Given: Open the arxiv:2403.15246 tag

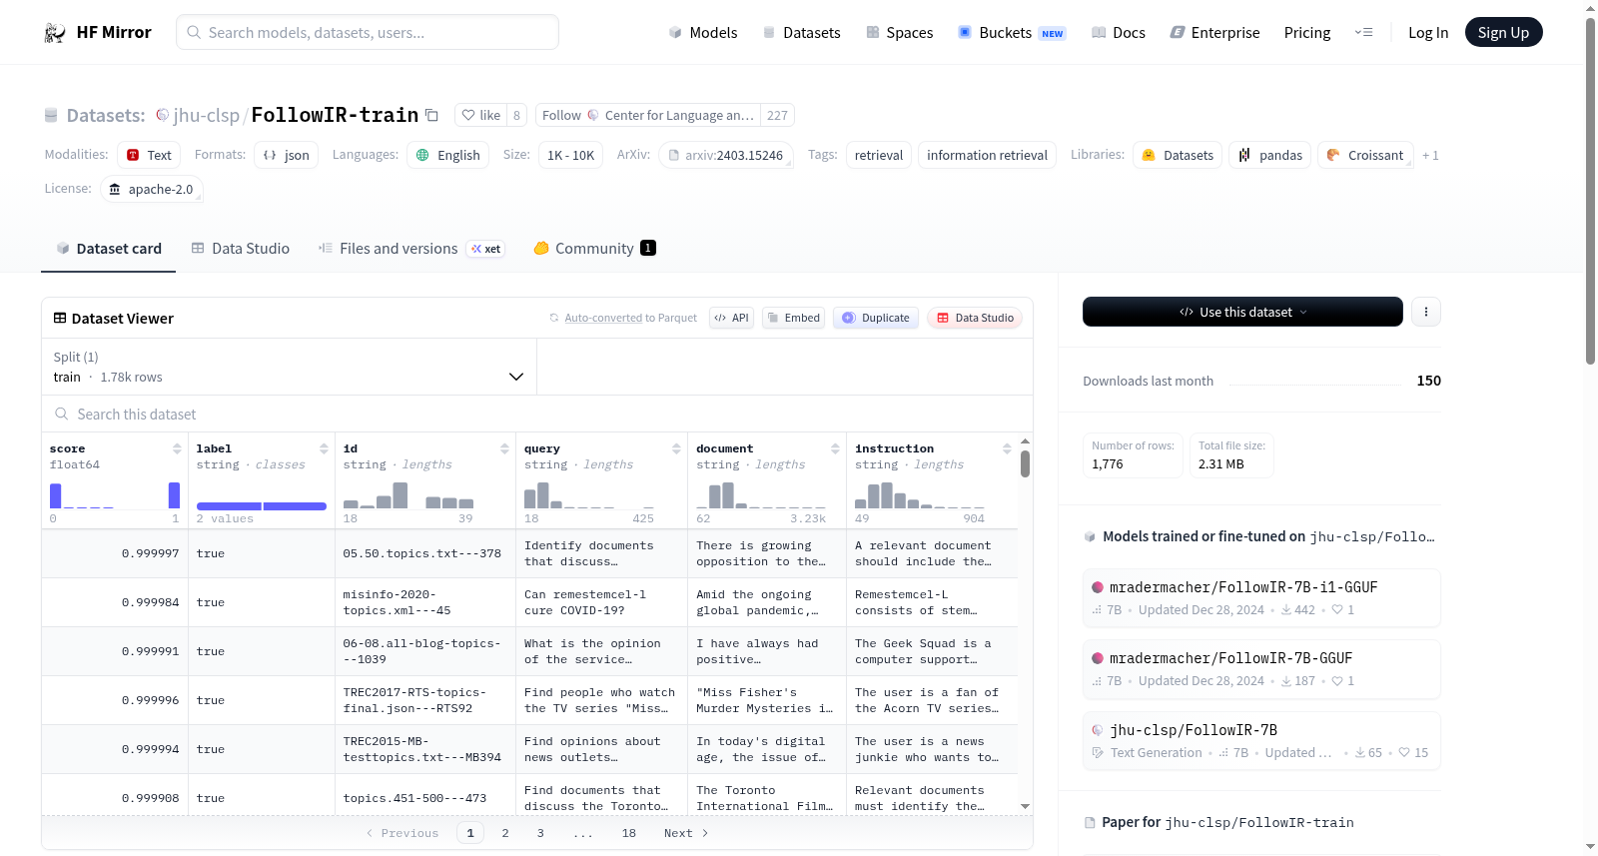Looking at the screenshot, I should (726, 155).
